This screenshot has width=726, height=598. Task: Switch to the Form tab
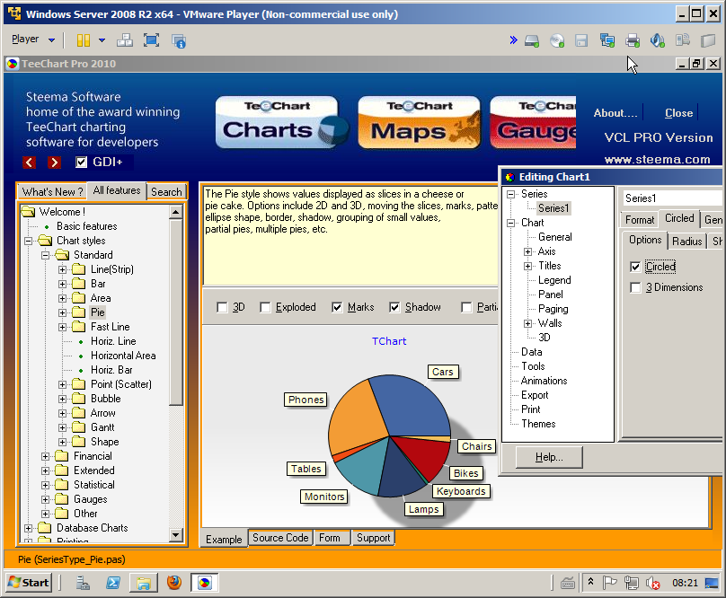click(x=330, y=538)
